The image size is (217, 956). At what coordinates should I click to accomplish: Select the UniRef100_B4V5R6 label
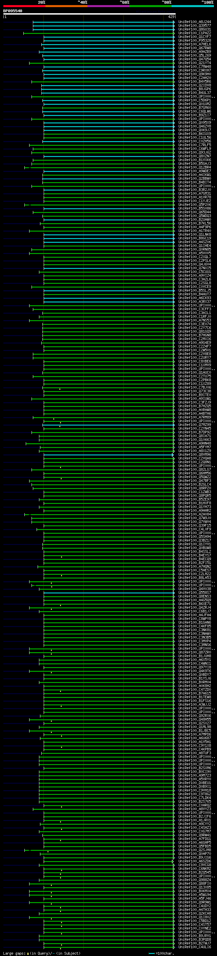[x=194, y=82]
